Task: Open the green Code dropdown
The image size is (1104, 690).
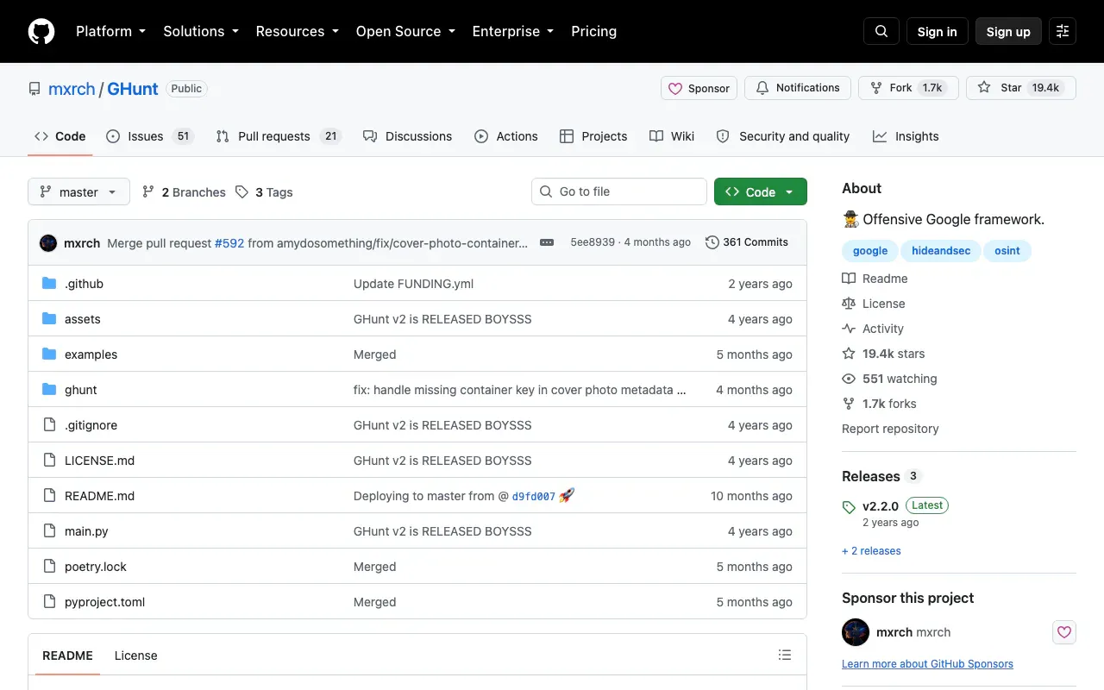Action: 761,191
